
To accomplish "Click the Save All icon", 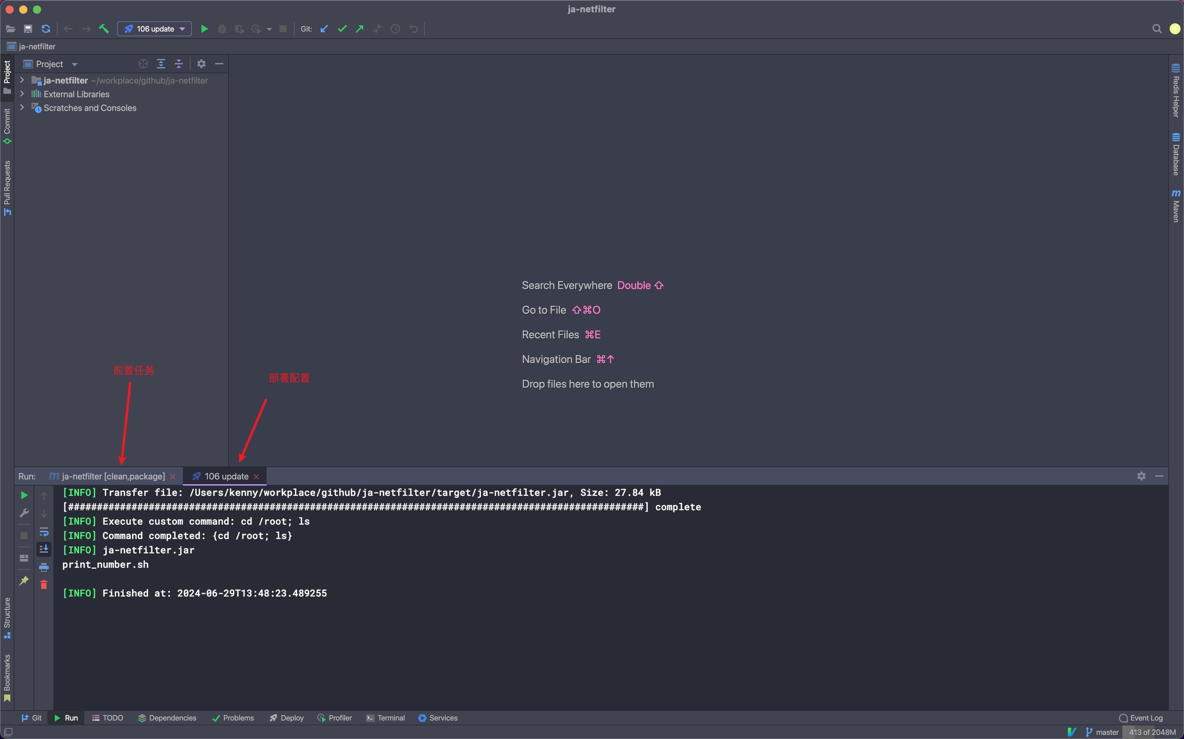I will (28, 29).
